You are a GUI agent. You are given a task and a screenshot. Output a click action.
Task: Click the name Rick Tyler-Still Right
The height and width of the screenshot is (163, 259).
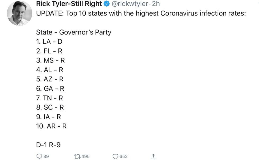coord(69,4)
